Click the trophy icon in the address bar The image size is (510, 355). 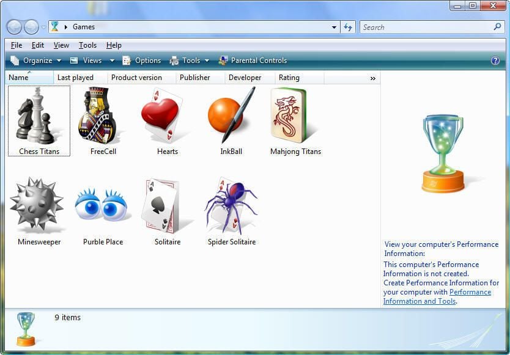tap(55, 27)
